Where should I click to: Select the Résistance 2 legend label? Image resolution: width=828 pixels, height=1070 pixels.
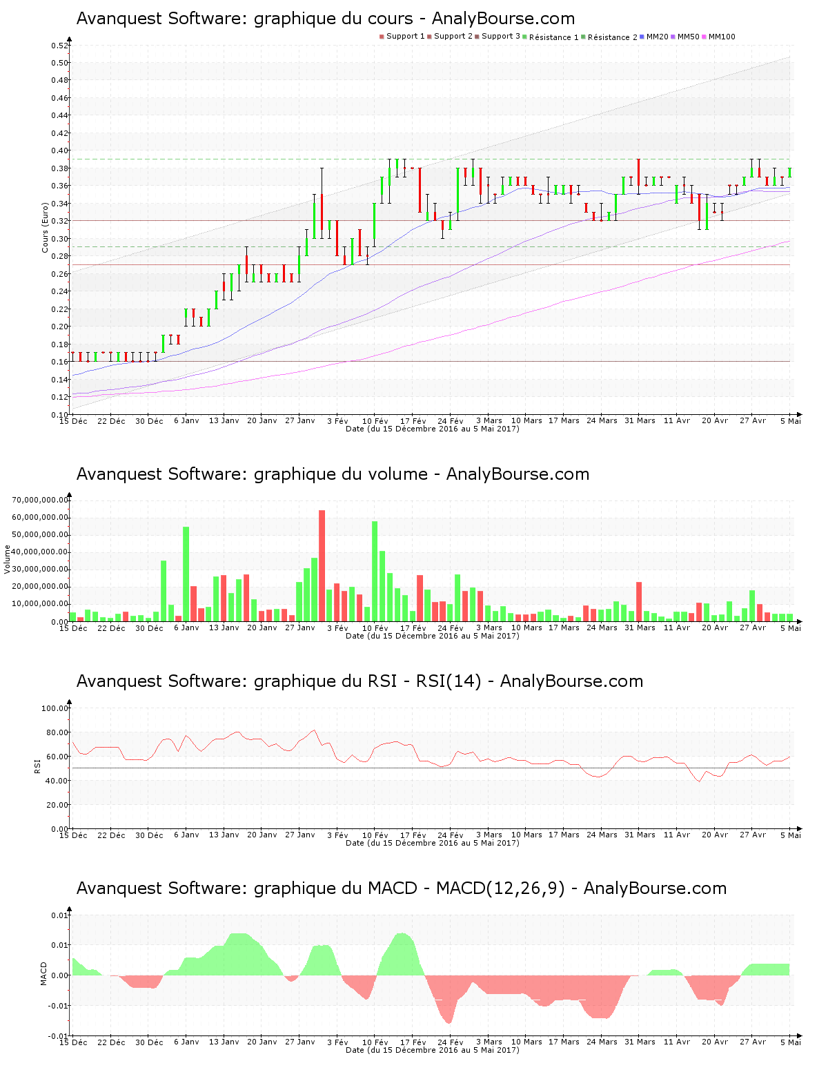point(612,37)
